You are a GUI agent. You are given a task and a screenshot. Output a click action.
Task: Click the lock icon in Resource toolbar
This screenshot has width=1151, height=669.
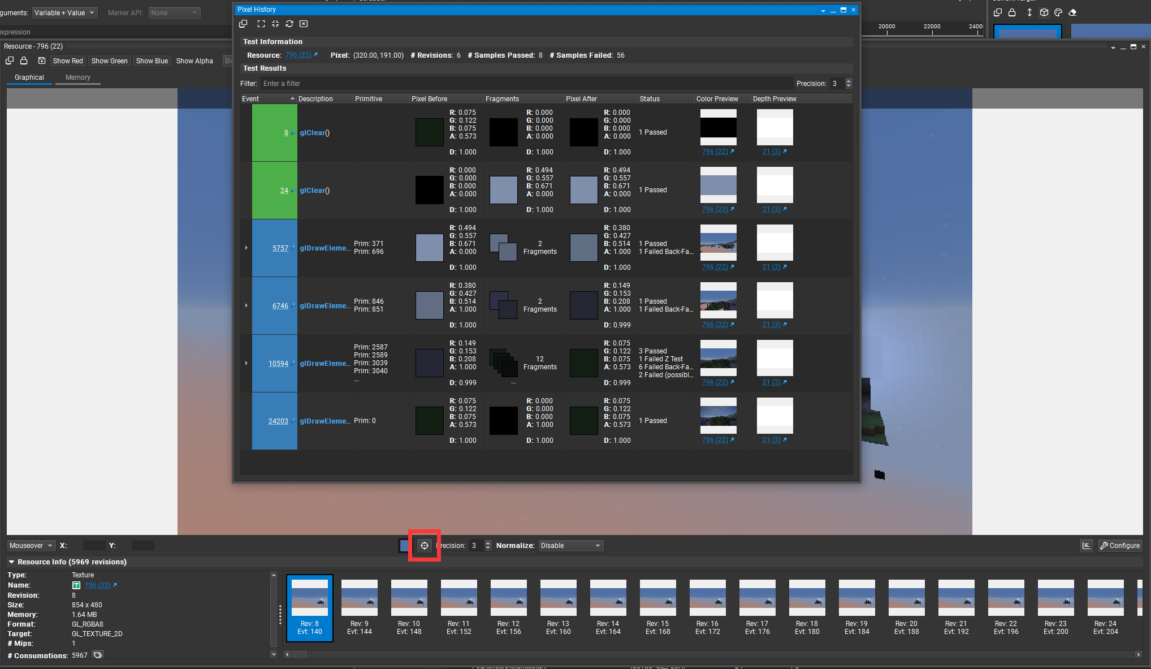24,61
